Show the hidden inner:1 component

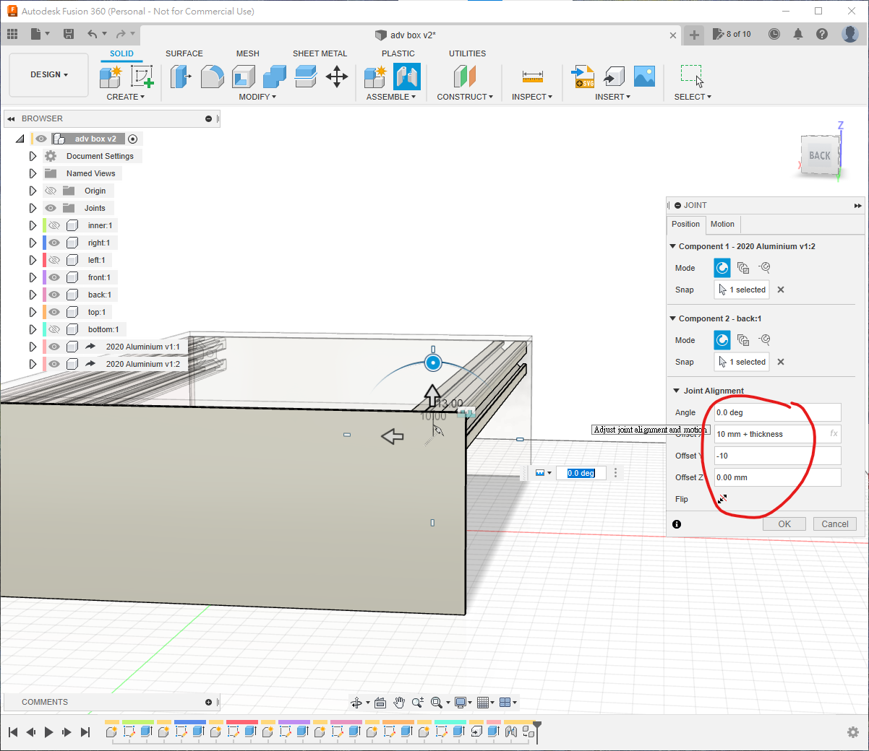(54, 225)
